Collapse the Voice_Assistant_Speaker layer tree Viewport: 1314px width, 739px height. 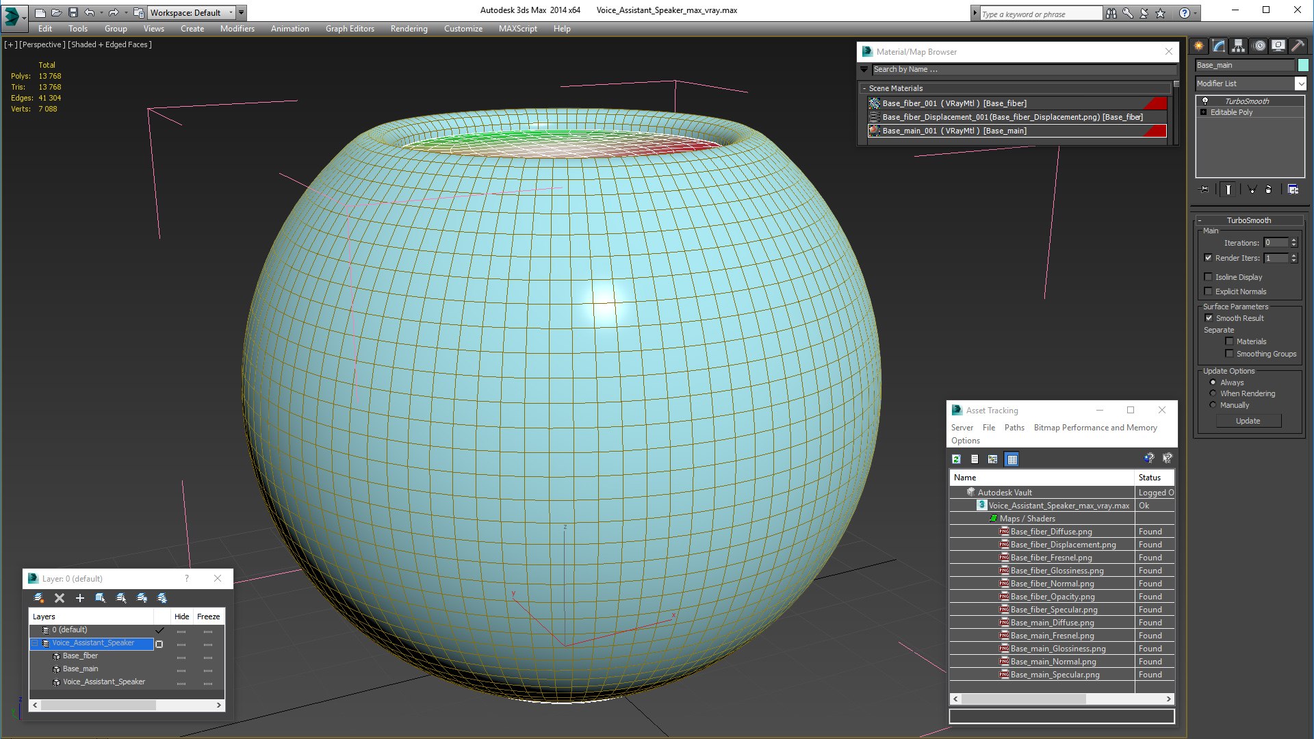pos(35,643)
